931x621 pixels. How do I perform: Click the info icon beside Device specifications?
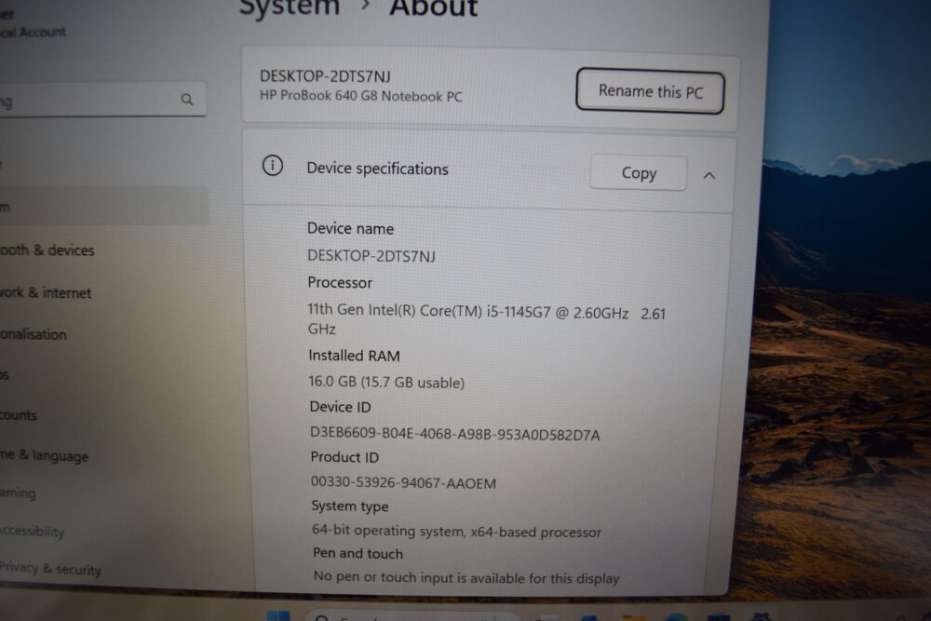(x=273, y=166)
